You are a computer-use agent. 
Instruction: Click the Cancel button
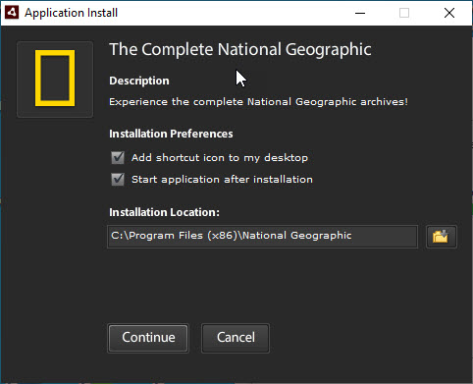(x=236, y=338)
